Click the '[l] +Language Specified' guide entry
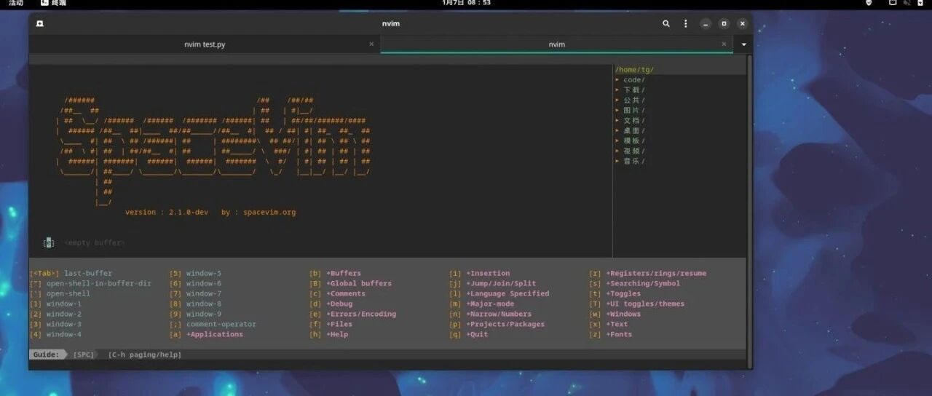Image resolution: width=932 pixels, height=396 pixels. pos(499,294)
